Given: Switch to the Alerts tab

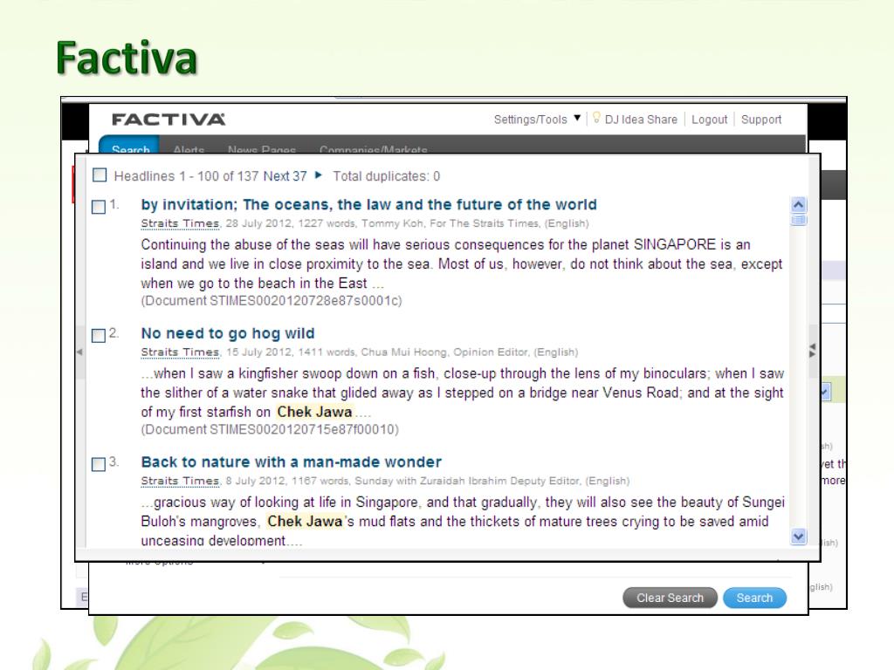Looking at the screenshot, I should pos(189,149).
